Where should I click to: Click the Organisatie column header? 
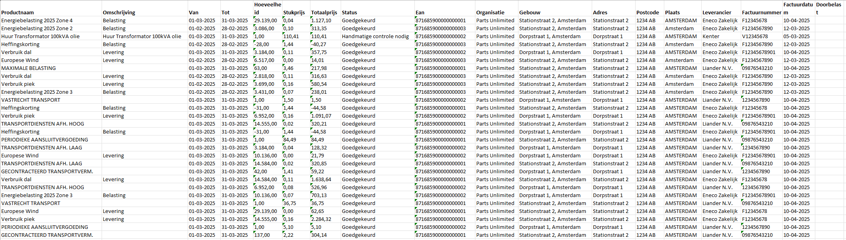click(490, 12)
